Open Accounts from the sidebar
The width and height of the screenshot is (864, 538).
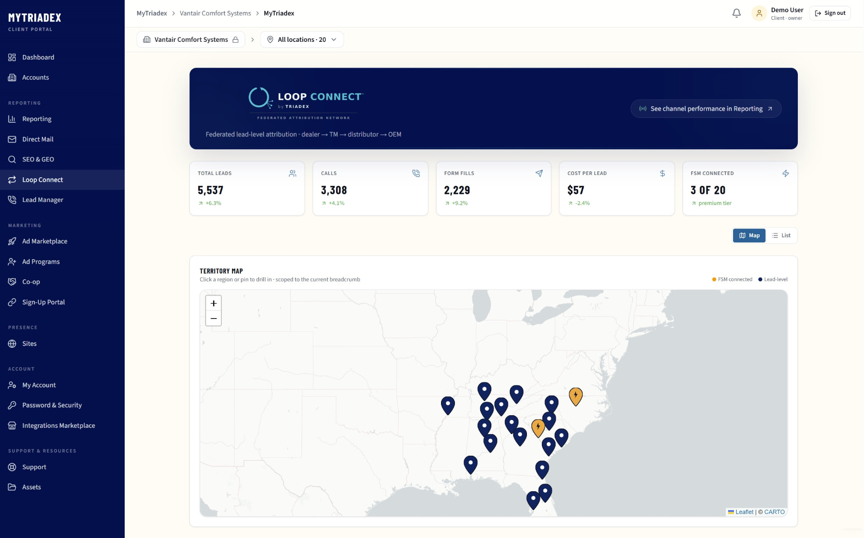point(62,77)
